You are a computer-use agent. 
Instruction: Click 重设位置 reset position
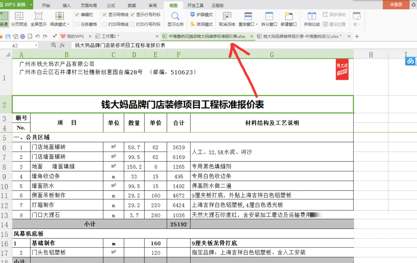coord(334,24)
